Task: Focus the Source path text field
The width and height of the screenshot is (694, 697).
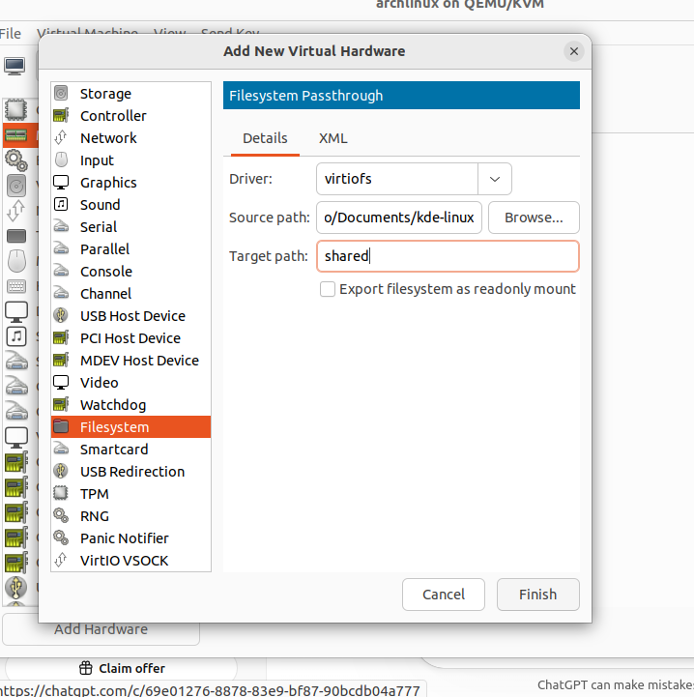Action: pyautogui.click(x=399, y=218)
